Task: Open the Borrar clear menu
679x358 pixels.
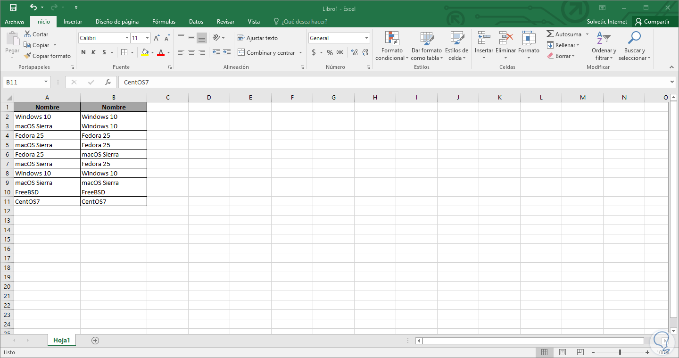Action: [561, 56]
